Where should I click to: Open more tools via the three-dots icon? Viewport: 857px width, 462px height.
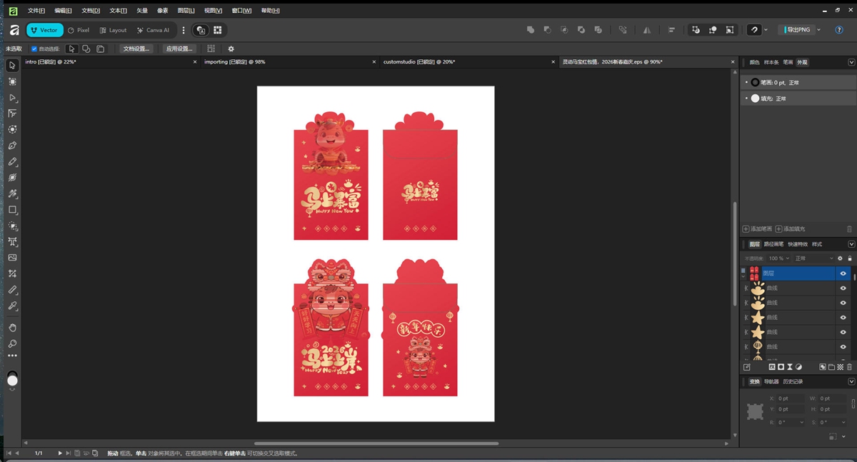click(x=12, y=356)
